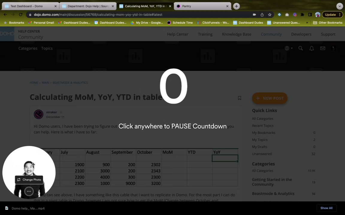Open the Developers nav item

point(301,34)
